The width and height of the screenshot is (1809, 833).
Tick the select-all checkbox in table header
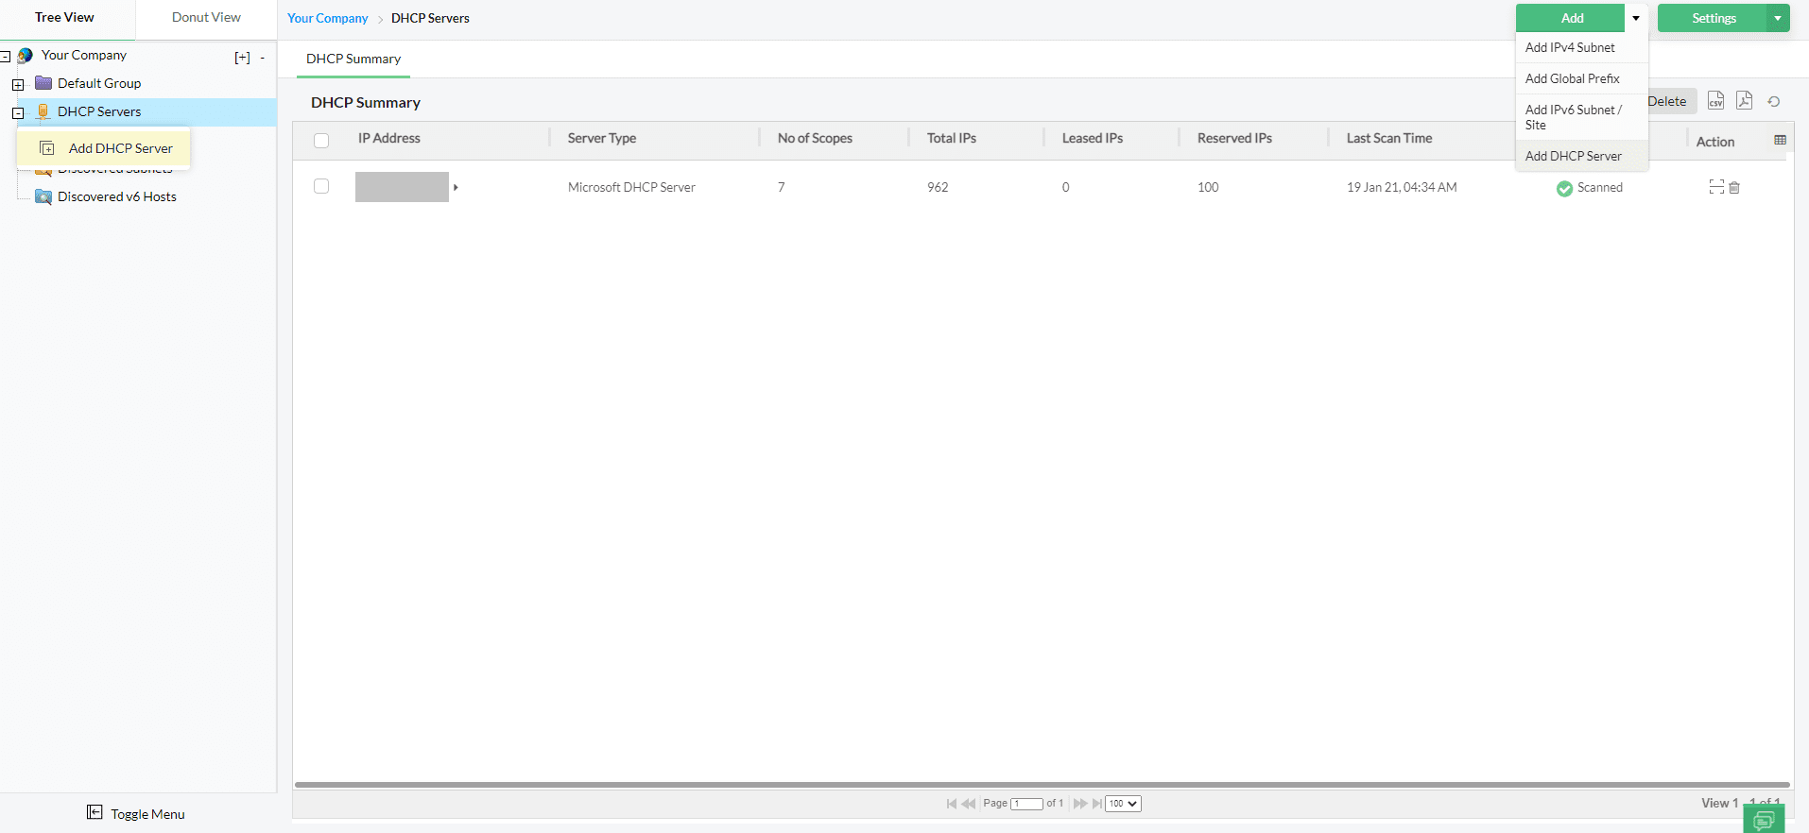point(321,140)
